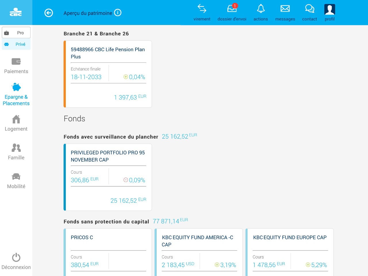368x276 pixels.
Task: Click the 18-11-2033 due date value
Action: pos(86,77)
